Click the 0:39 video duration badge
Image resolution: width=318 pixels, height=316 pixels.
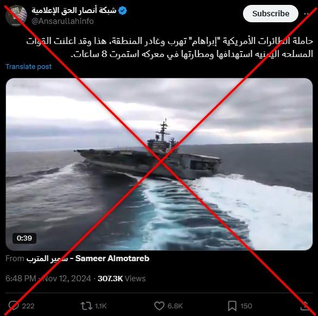click(24, 238)
